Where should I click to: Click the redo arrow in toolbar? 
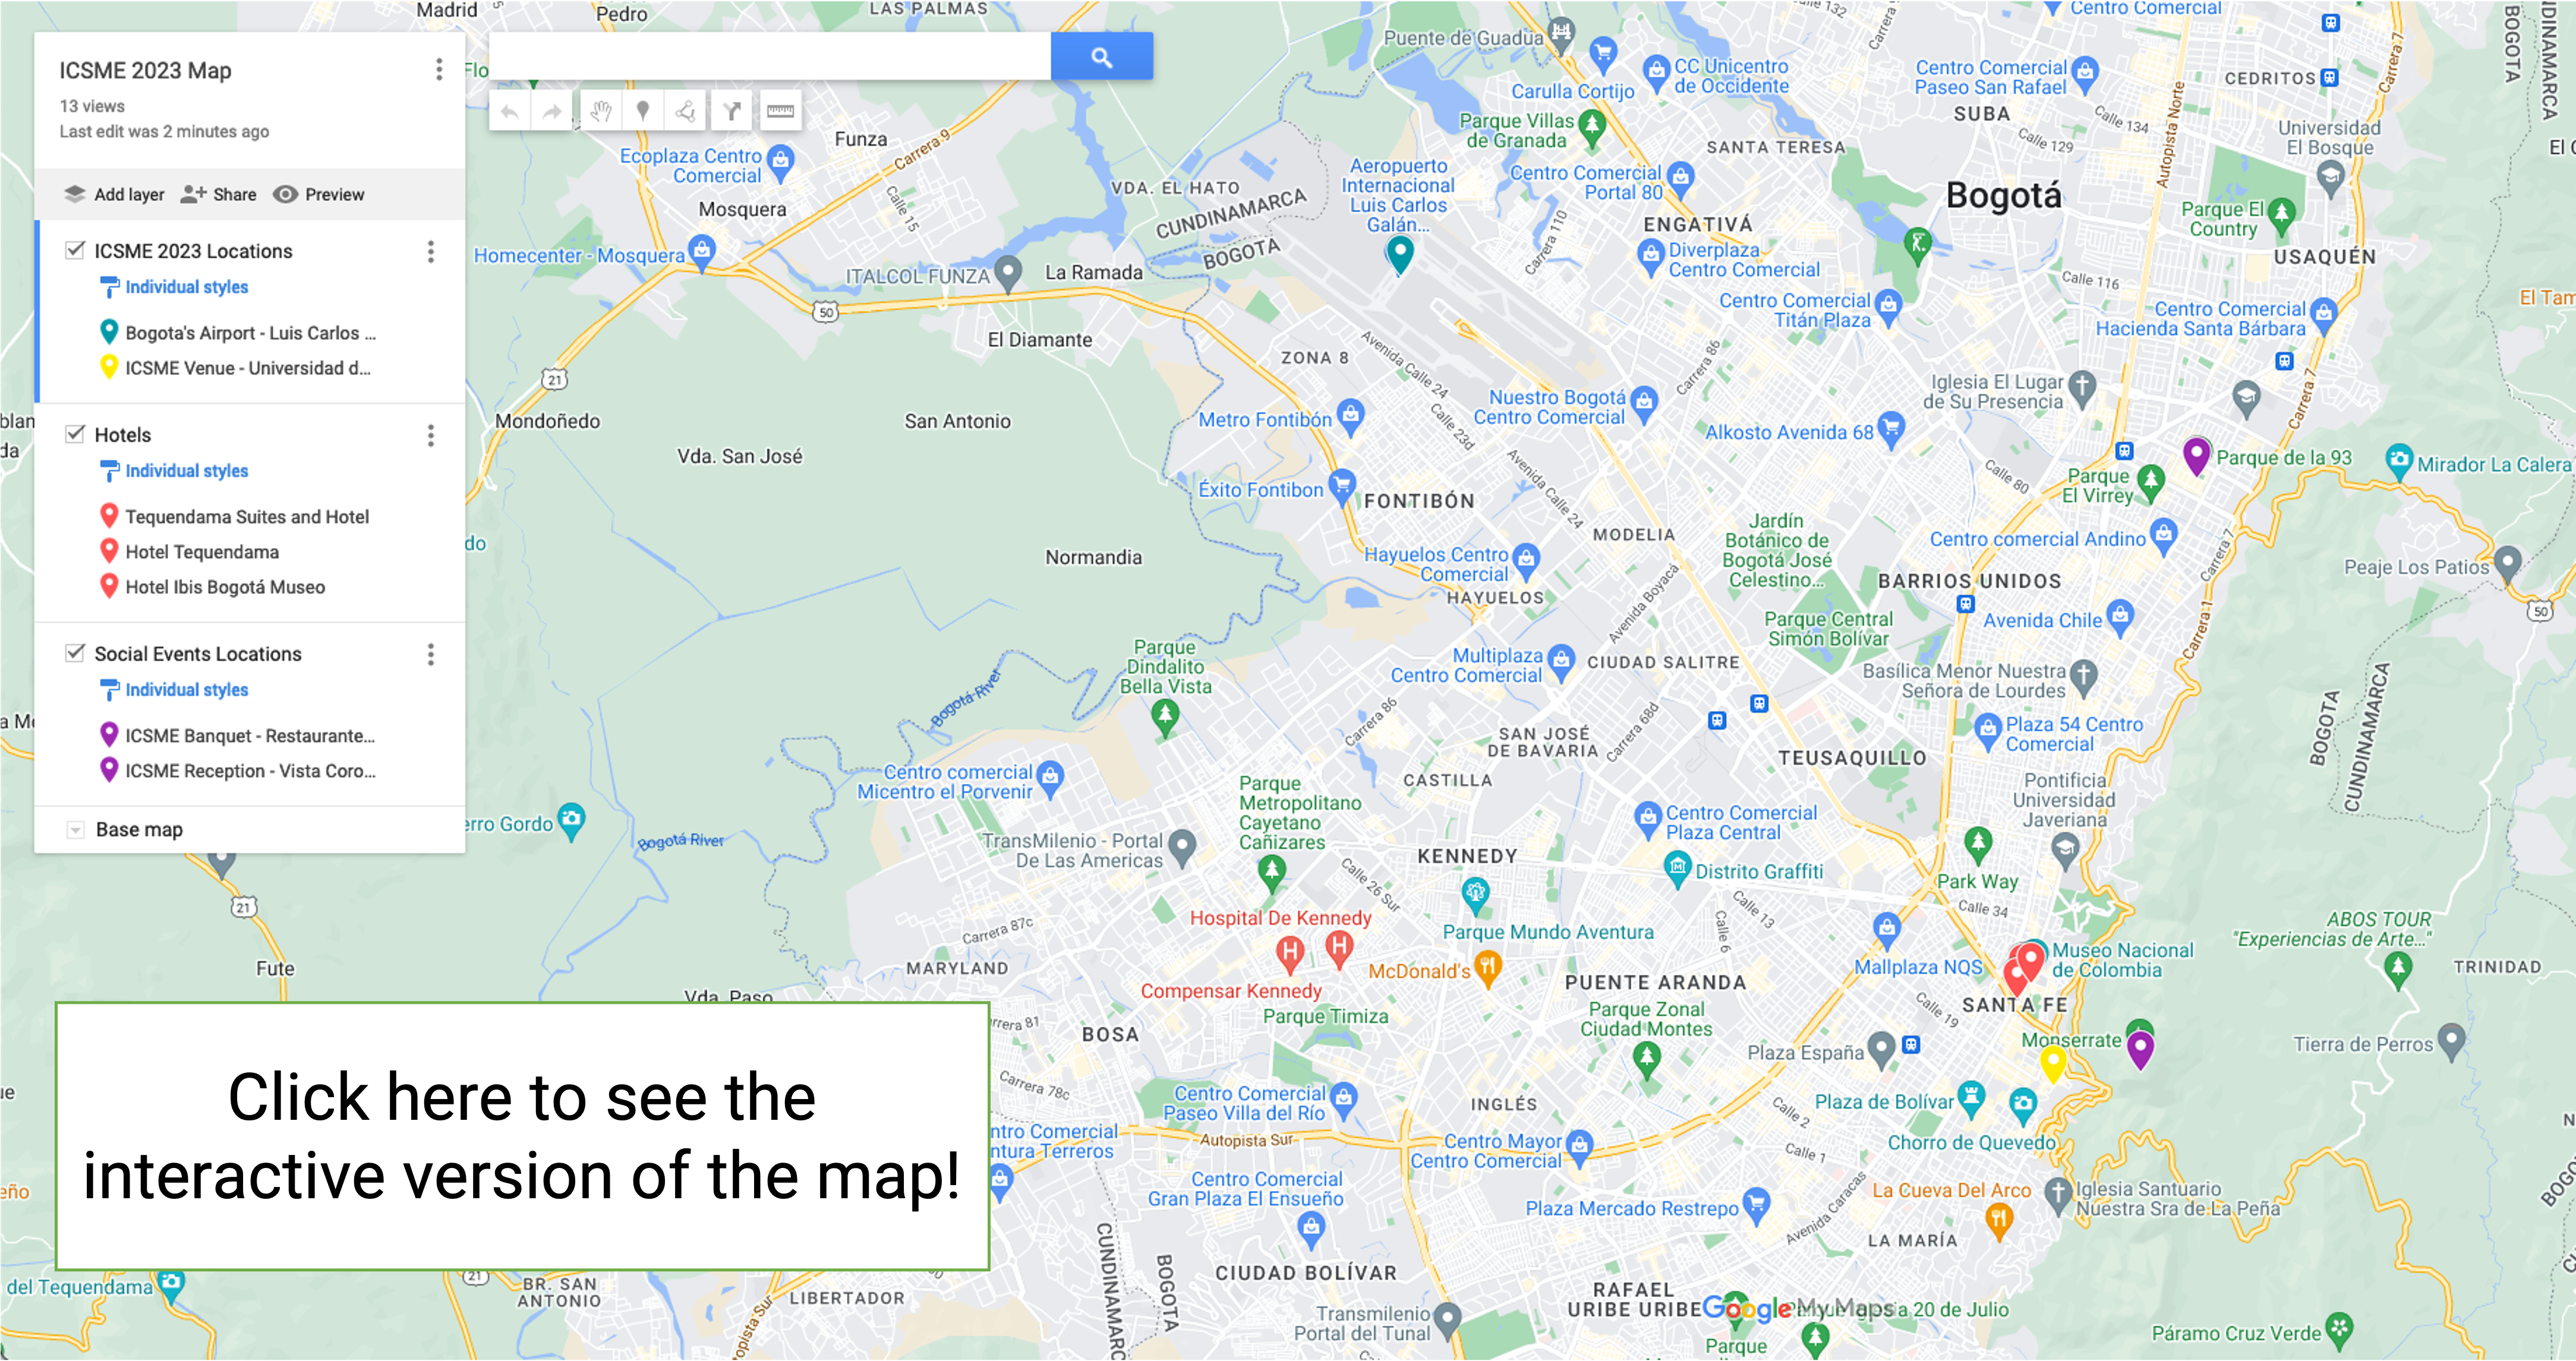[x=552, y=112]
